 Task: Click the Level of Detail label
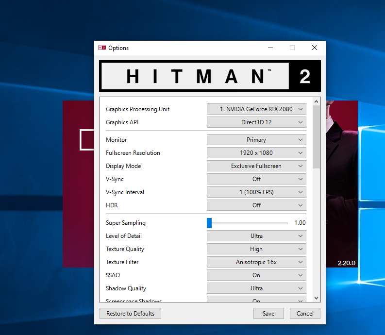coord(124,236)
